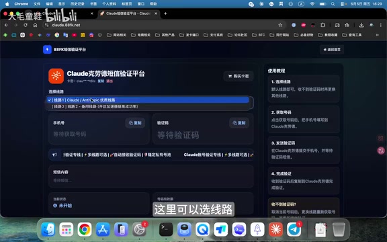Screen dimensions: 387x242
Task: Open a new browser tab
Action: 165,13
